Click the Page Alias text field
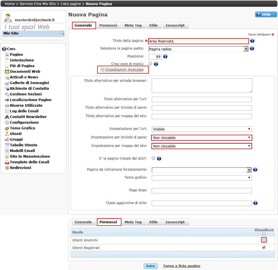 pos(201,190)
